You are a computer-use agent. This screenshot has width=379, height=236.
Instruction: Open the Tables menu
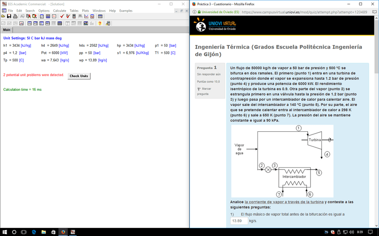click(74, 10)
